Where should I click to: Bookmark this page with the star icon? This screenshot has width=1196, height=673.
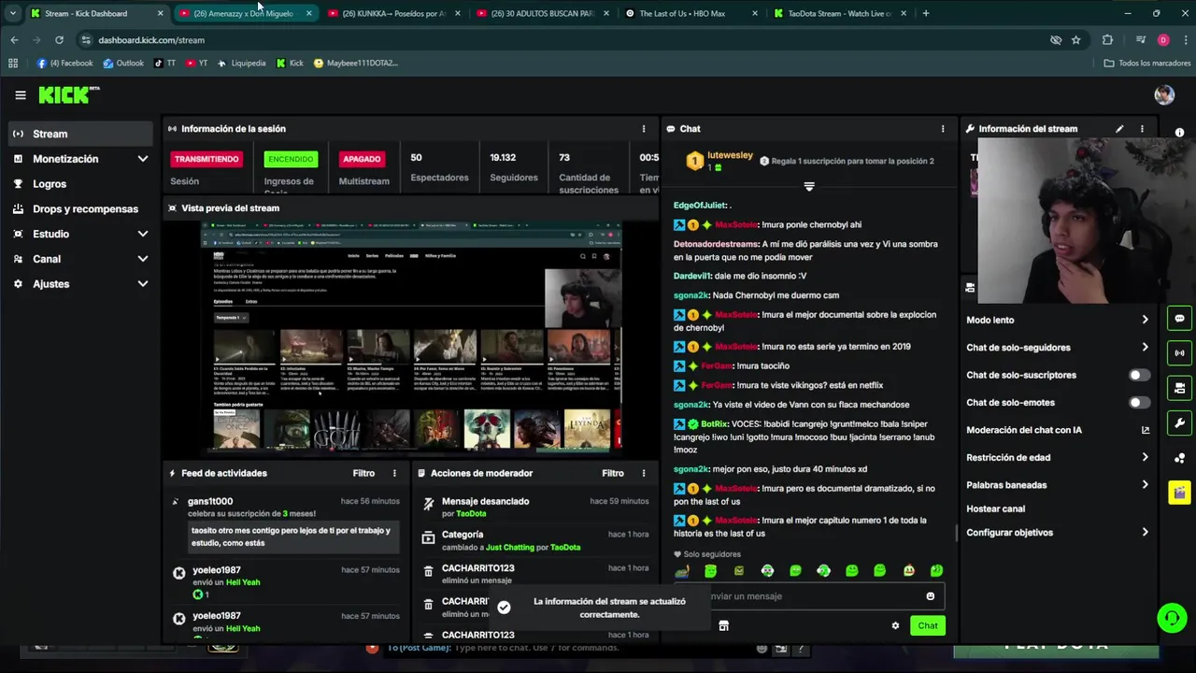coord(1076,40)
